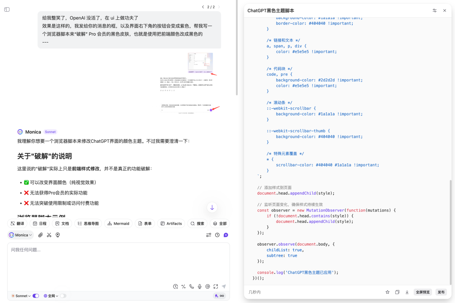This screenshot has width=455, height=303.
Task: Copy the artifact code with copy icon
Action: 397,292
